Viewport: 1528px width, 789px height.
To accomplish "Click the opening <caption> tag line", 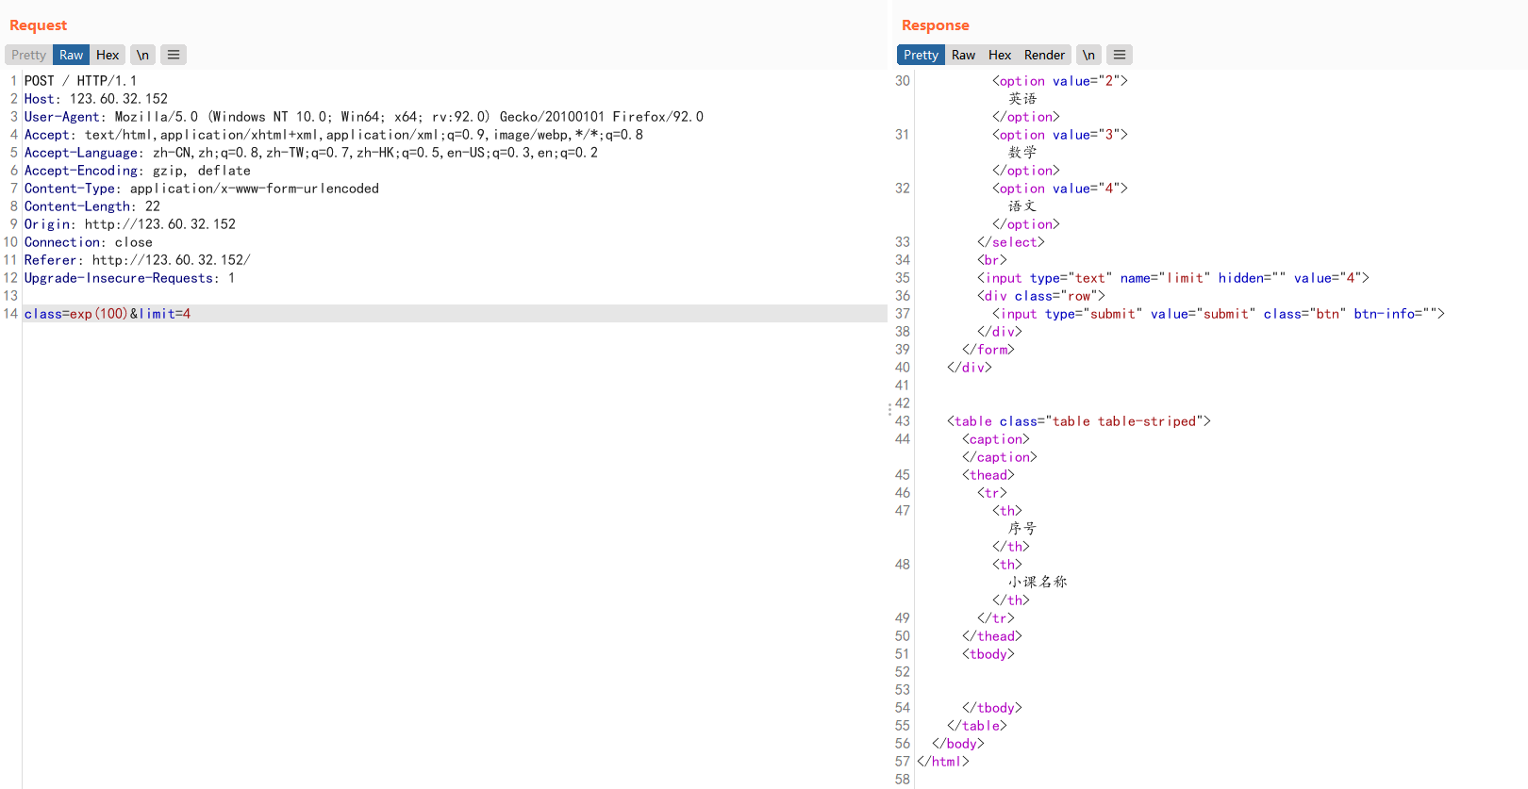I will click(x=996, y=439).
